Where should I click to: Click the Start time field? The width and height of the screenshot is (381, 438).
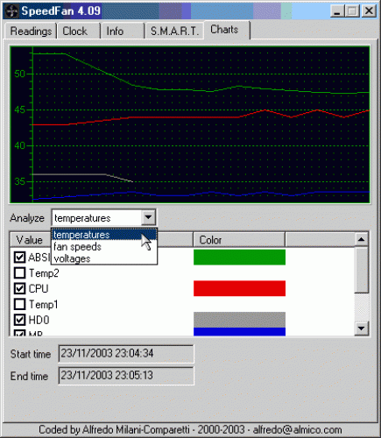[126, 354]
